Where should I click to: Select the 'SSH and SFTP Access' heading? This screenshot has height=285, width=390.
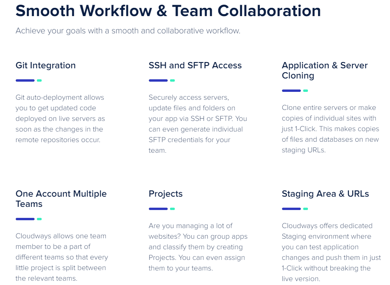tap(195, 66)
